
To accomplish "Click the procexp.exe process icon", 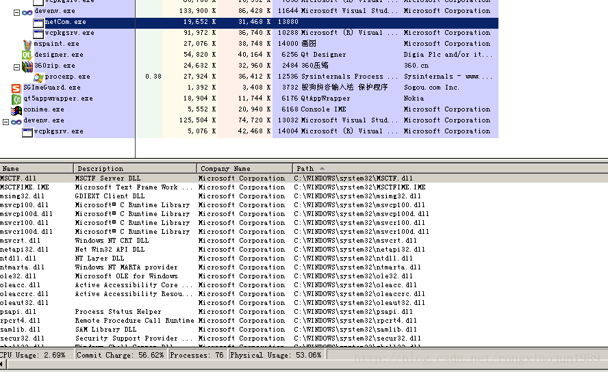I will click(x=38, y=77).
